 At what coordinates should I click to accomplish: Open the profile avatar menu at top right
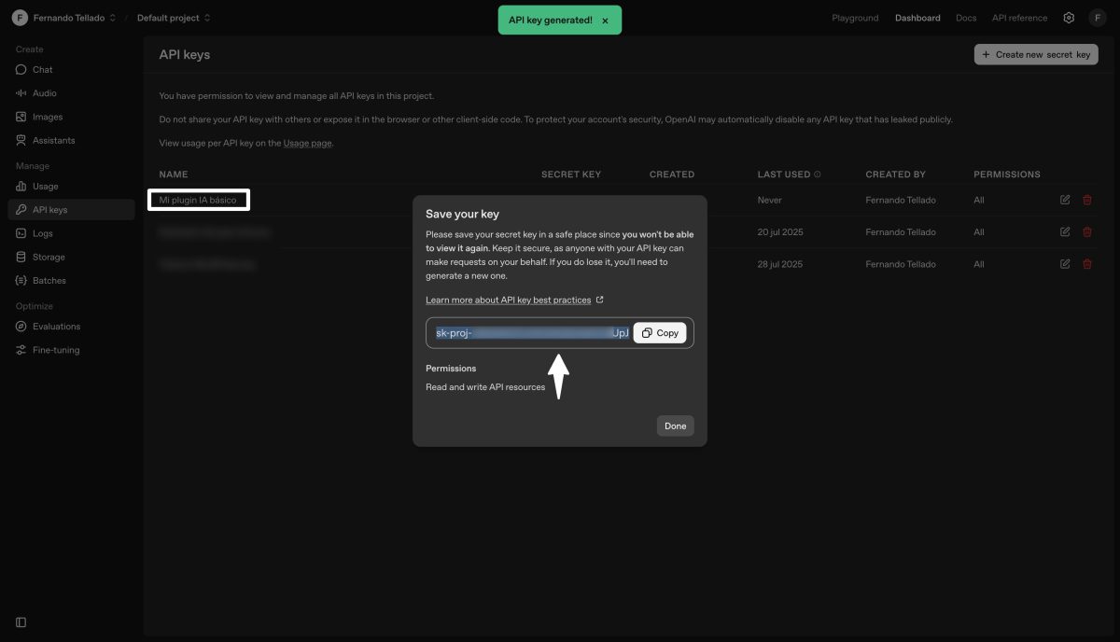(x=1097, y=17)
